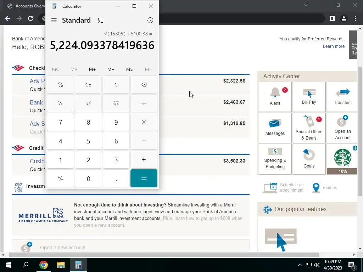
Task: Click Open an Account tile
Action: [342, 127]
